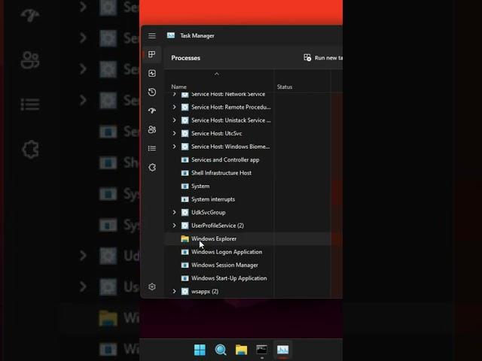The width and height of the screenshot is (482, 361).
Task: Open the Services page puzzle icon
Action: (152, 167)
